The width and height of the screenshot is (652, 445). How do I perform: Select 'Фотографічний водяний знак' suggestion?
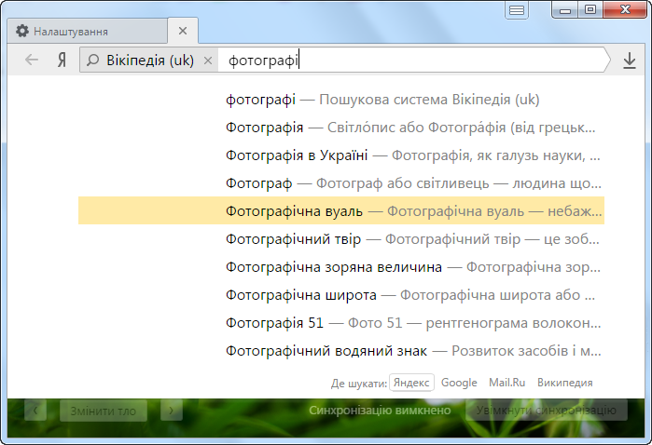point(341,351)
